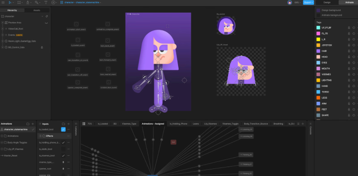
Task: Select character_statemachine in Animations list
Action: coord(18,129)
